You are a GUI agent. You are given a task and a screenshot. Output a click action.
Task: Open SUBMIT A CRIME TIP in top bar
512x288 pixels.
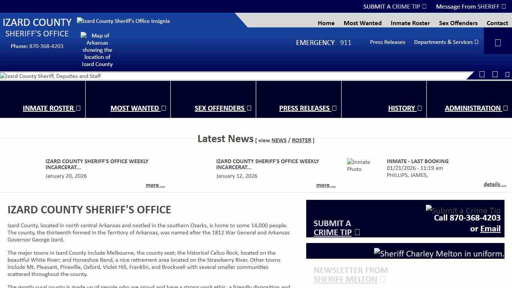click(395, 6)
